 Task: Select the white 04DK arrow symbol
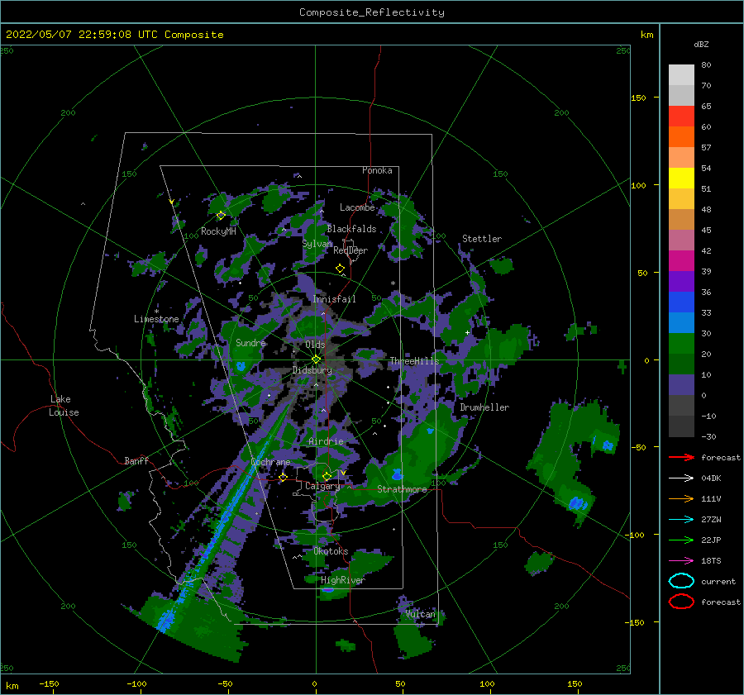click(x=681, y=478)
